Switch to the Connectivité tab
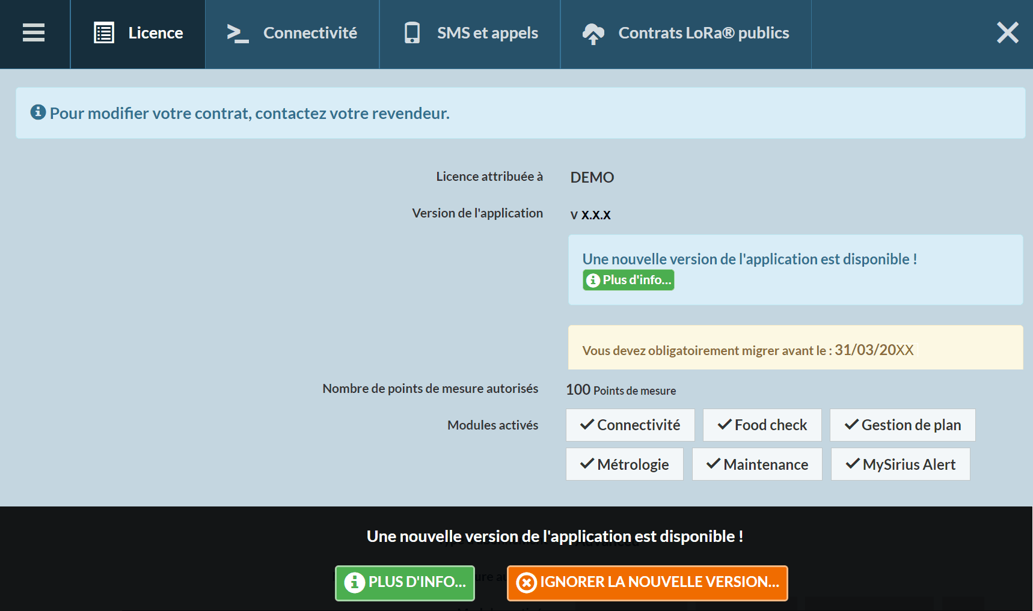Viewport: 1033px width, 611px height. pyautogui.click(x=292, y=33)
